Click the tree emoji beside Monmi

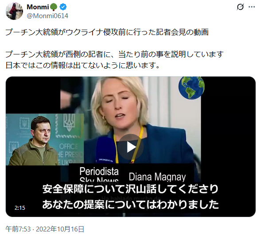54,7
